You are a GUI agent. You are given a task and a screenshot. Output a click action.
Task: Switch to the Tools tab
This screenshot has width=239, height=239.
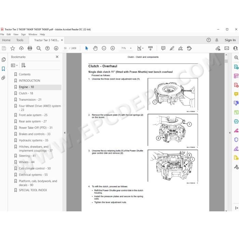[20, 40]
